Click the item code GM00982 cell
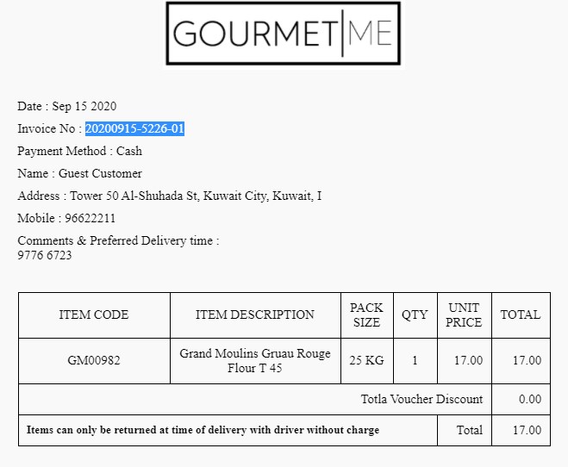This screenshot has width=568, height=467. (94, 361)
